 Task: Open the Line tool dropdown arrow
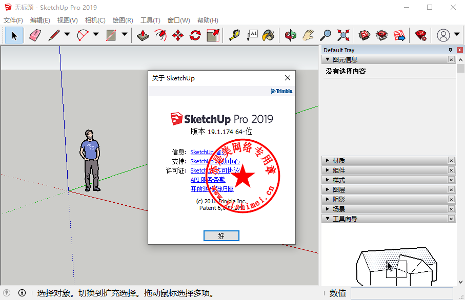67,34
